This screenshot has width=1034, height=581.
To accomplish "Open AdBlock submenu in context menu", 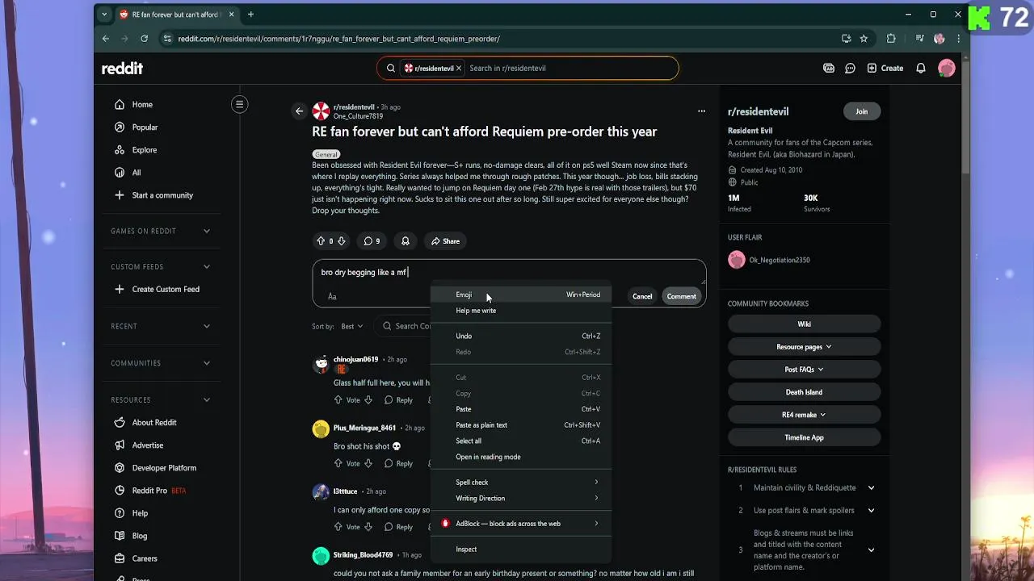I will click(x=521, y=524).
